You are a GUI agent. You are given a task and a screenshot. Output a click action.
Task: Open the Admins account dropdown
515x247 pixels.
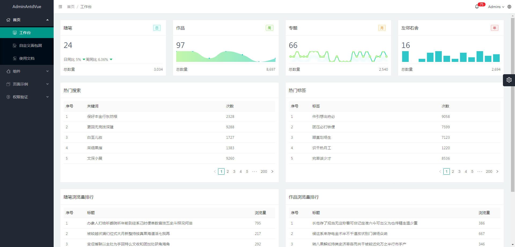point(495,7)
